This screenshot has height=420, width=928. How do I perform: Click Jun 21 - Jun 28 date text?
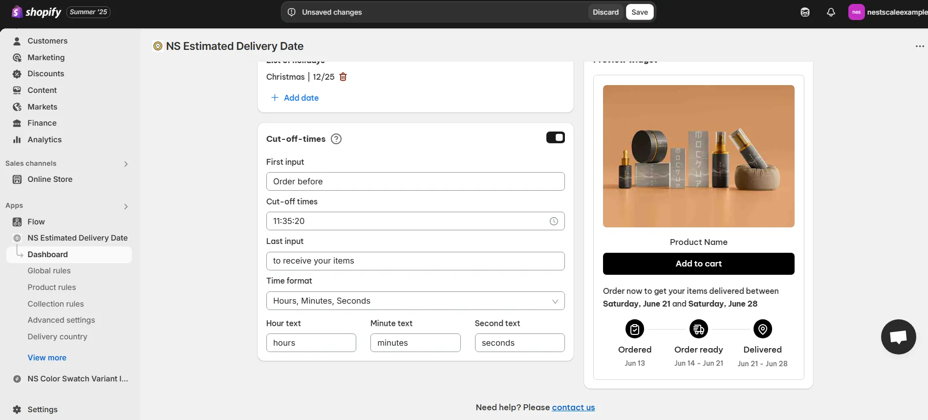pos(762,364)
